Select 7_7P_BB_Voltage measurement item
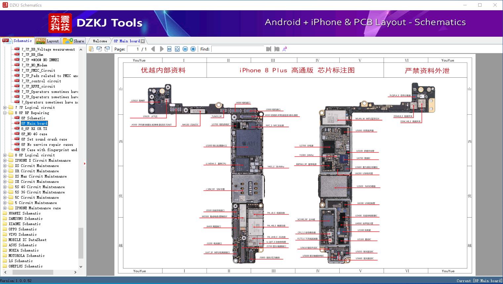This screenshot has height=284, width=503. [x=48, y=49]
